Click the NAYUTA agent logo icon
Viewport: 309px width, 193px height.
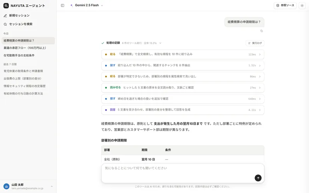pyautogui.click(x=6, y=6)
